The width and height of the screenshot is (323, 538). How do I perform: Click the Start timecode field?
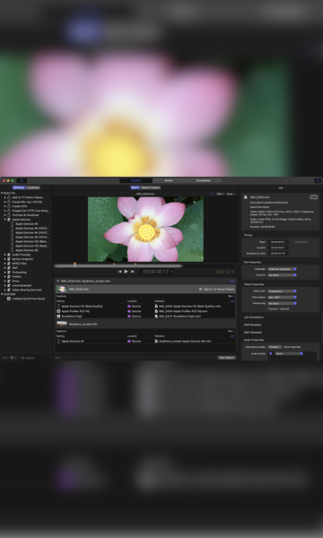[x=277, y=242]
